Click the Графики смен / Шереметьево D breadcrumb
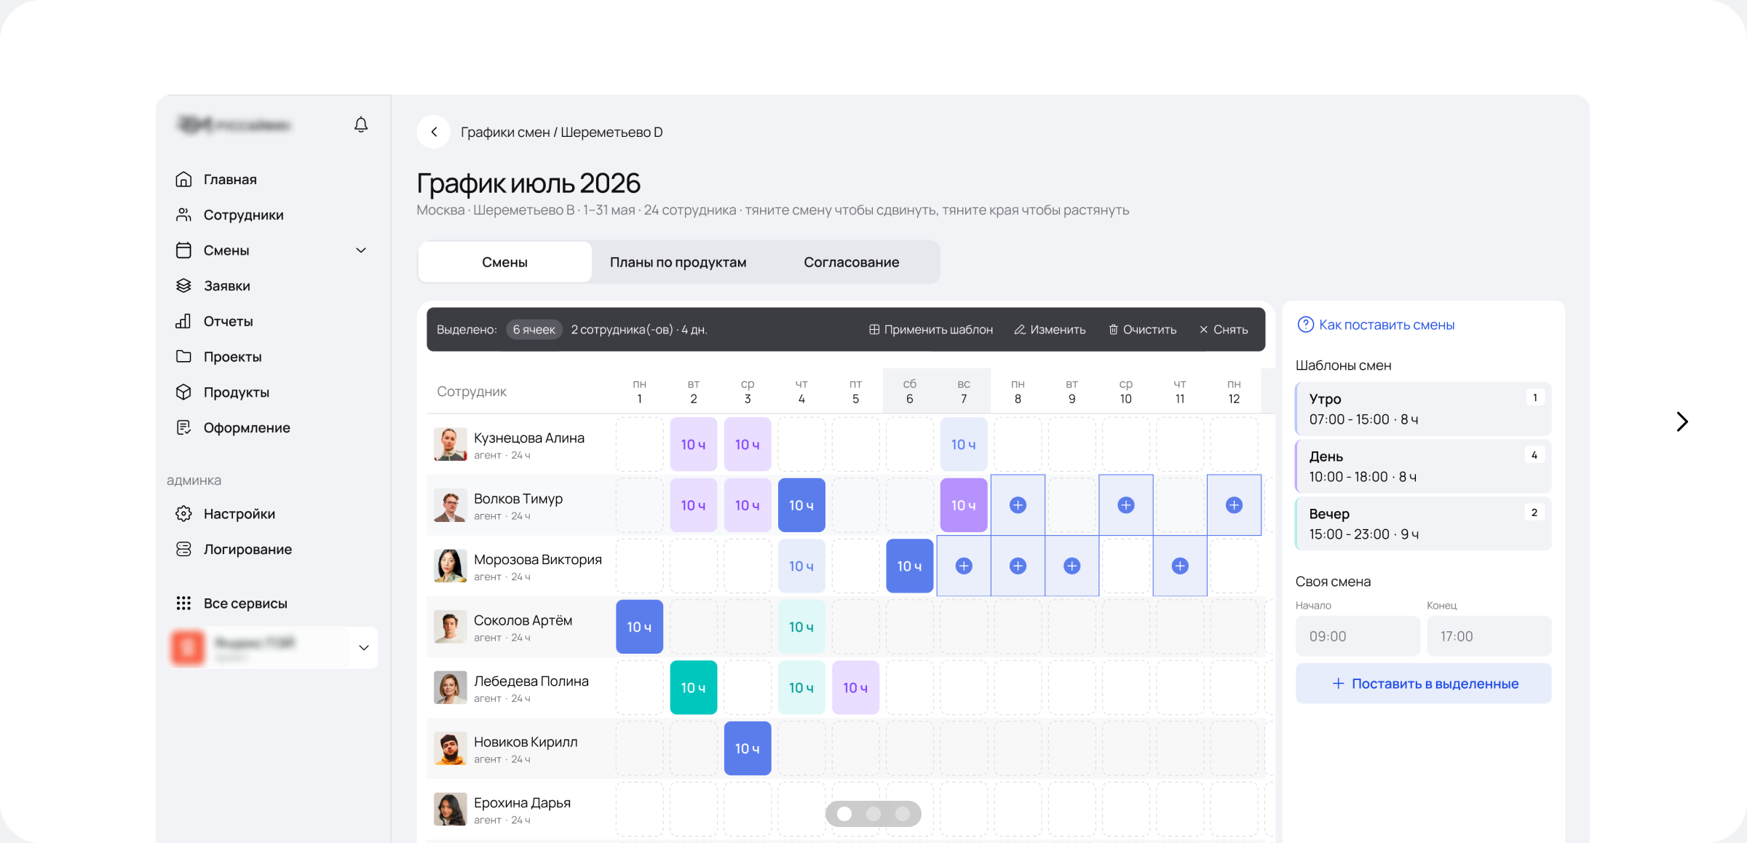The height and width of the screenshot is (843, 1747). point(562,132)
